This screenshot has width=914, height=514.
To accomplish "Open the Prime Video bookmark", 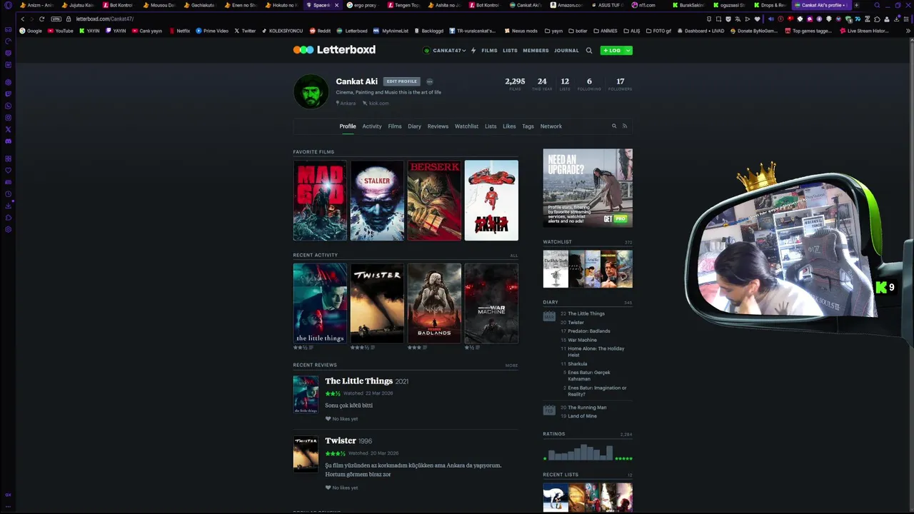I will point(212,31).
